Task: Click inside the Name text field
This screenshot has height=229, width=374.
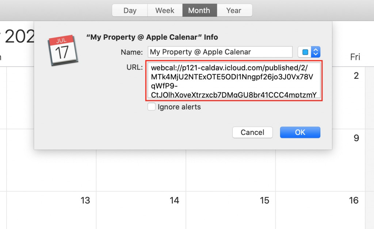Action: click(x=220, y=52)
